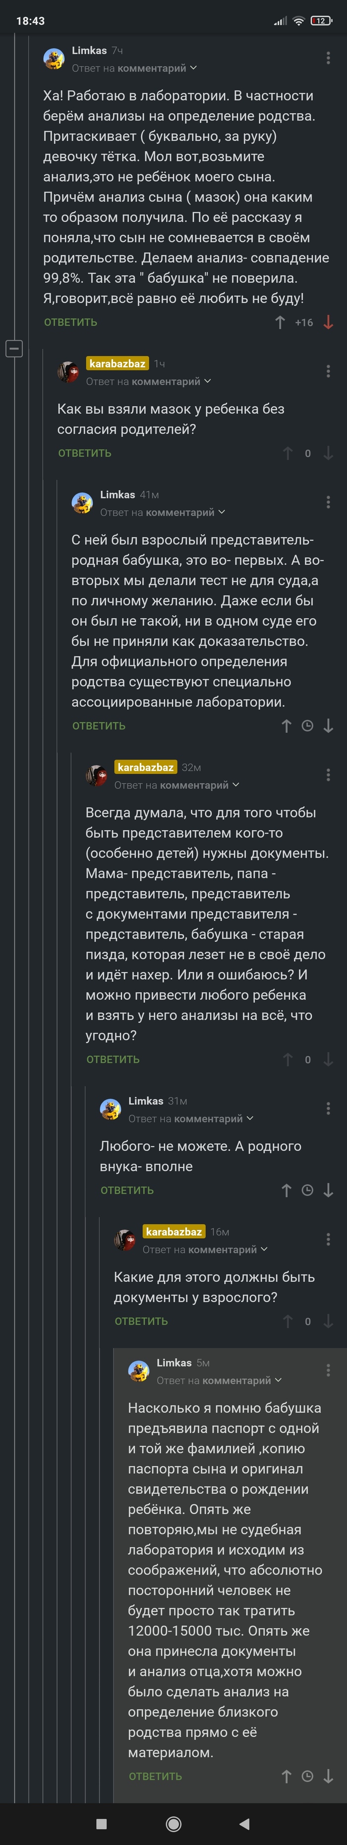Downvote karabazbaz comment posted 32м ago
The image size is (347, 1845).
click(x=328, y=1059)
